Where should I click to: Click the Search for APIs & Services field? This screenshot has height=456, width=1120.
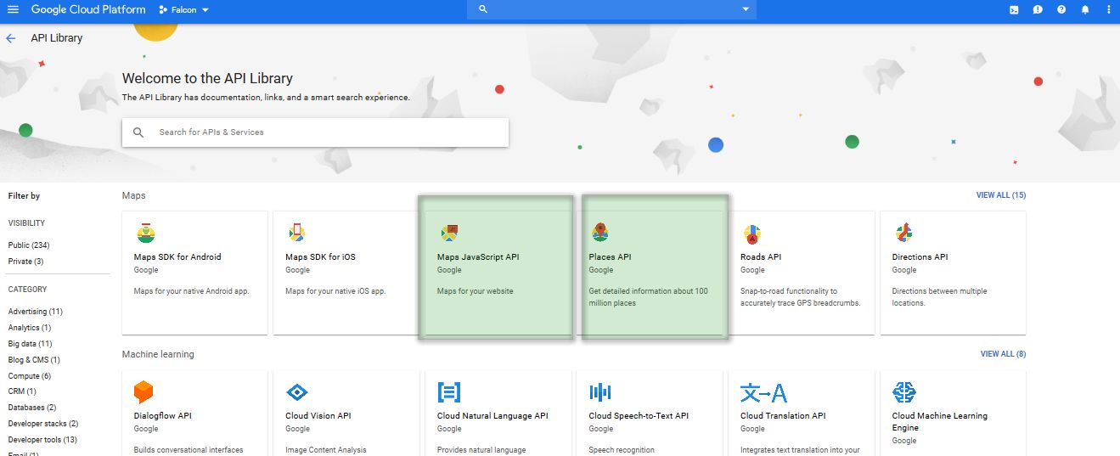(x=315, y=132)
